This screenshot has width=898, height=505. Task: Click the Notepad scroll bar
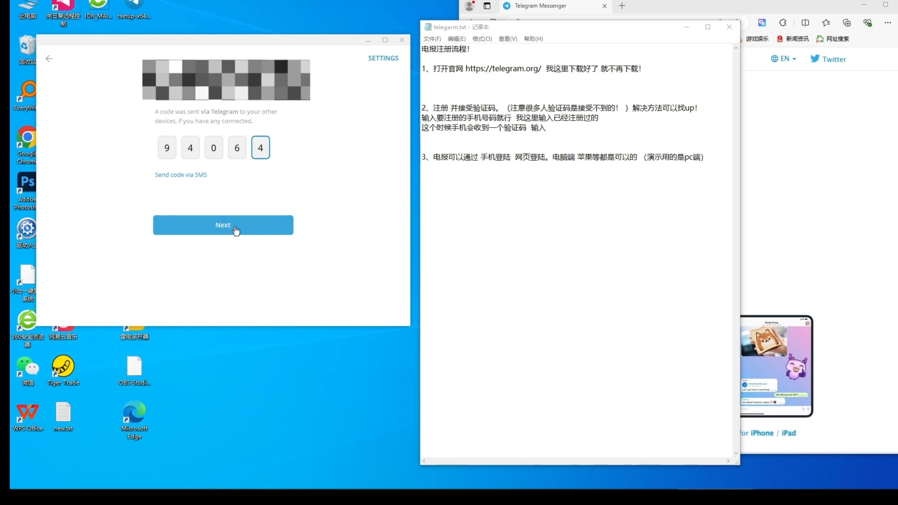click(735, 246)
